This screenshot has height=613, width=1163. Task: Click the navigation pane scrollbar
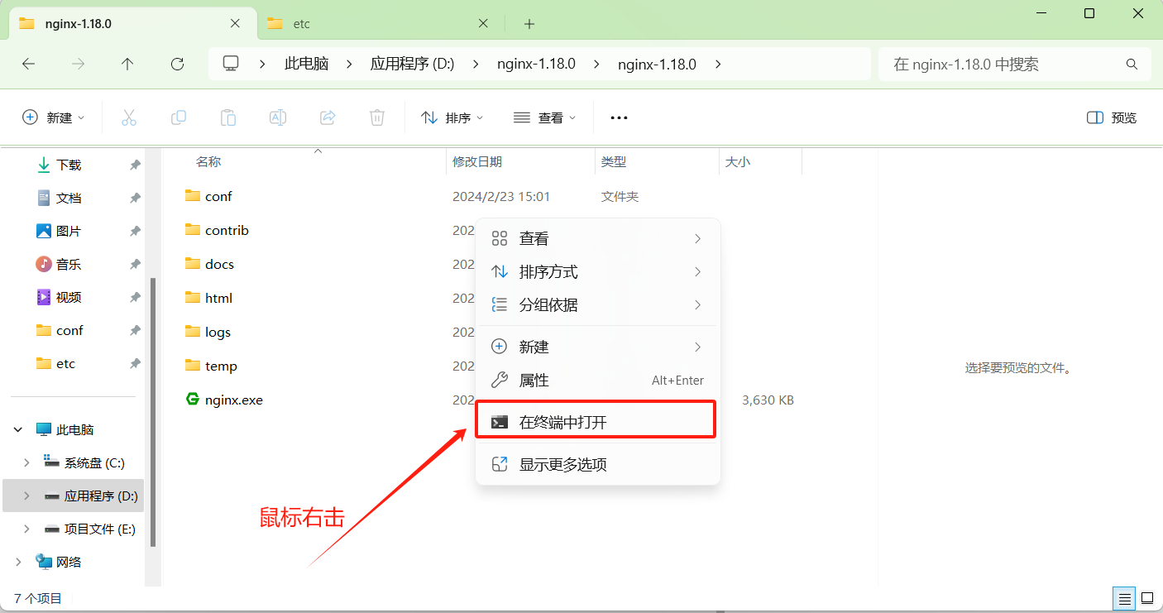[x=152, y=412]
